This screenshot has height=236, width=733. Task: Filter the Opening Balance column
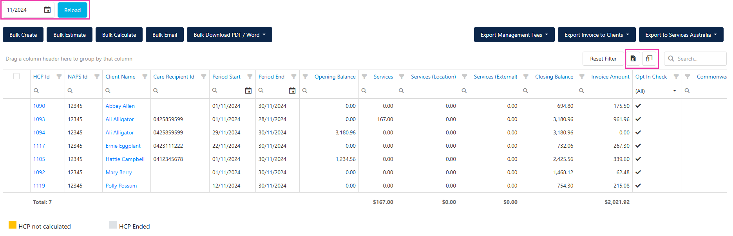tap(305, 77)
